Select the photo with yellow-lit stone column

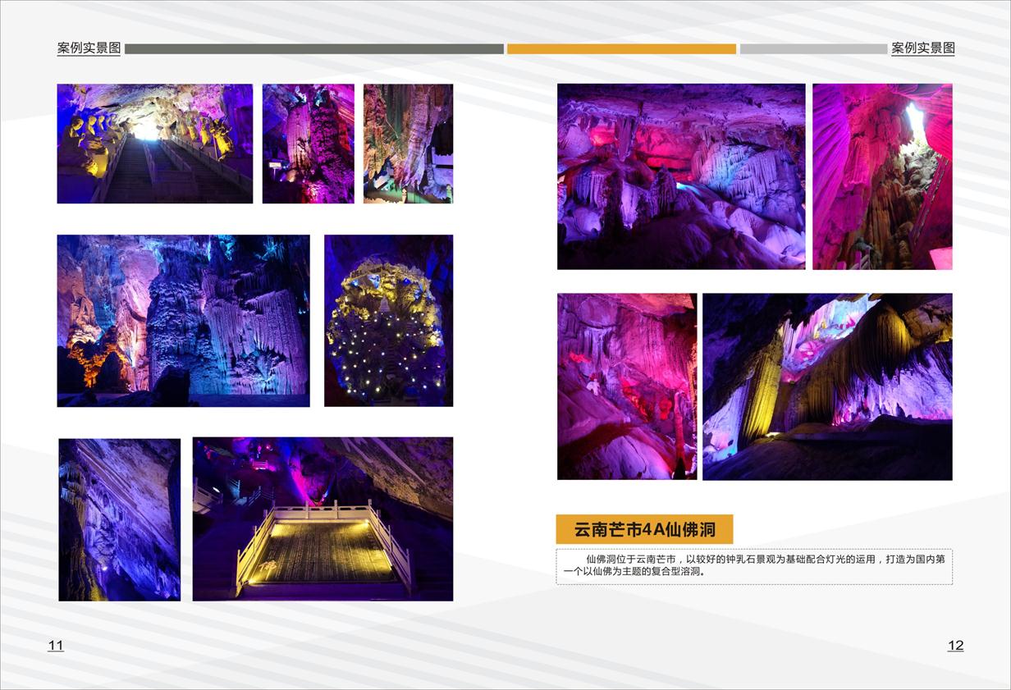827,386
